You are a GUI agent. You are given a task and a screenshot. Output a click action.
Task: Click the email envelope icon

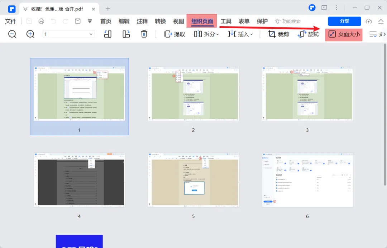point(77,21)
